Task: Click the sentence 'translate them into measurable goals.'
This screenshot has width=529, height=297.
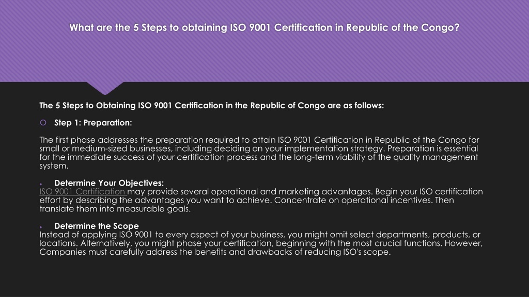Action: pyautogui.click(x=115, y=209)
